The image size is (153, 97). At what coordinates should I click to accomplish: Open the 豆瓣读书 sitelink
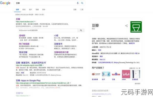pos(58,44)
